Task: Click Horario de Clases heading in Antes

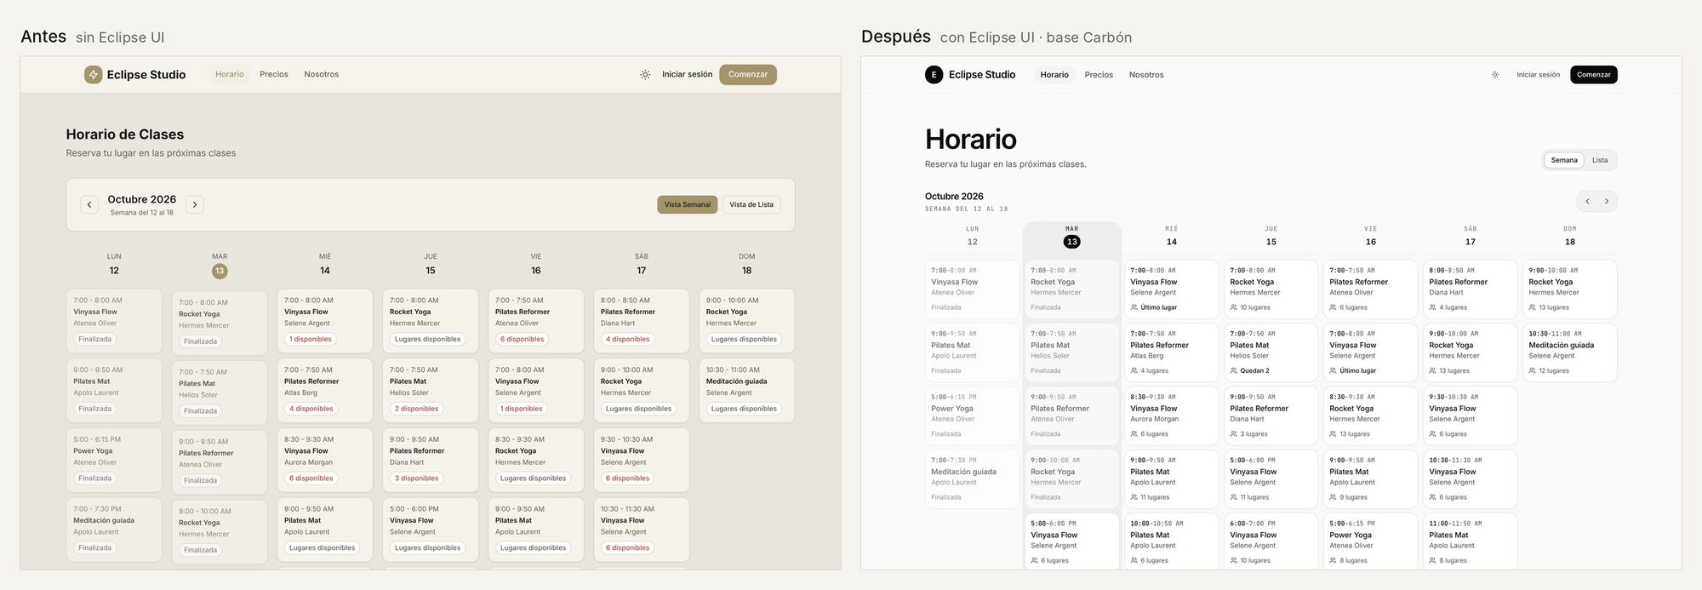Action: point(125,135)
